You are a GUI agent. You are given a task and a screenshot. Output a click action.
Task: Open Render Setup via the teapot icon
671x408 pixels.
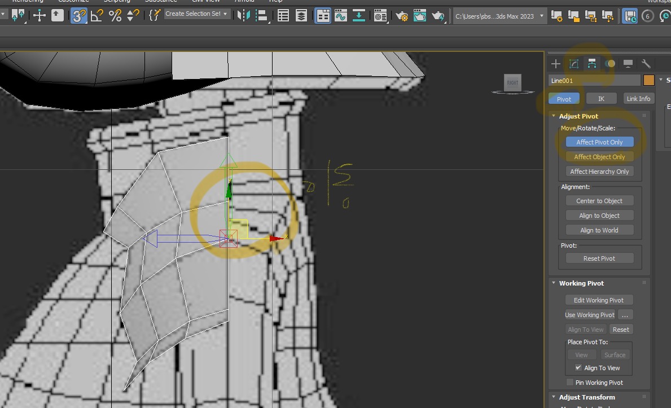click(402, 16)
